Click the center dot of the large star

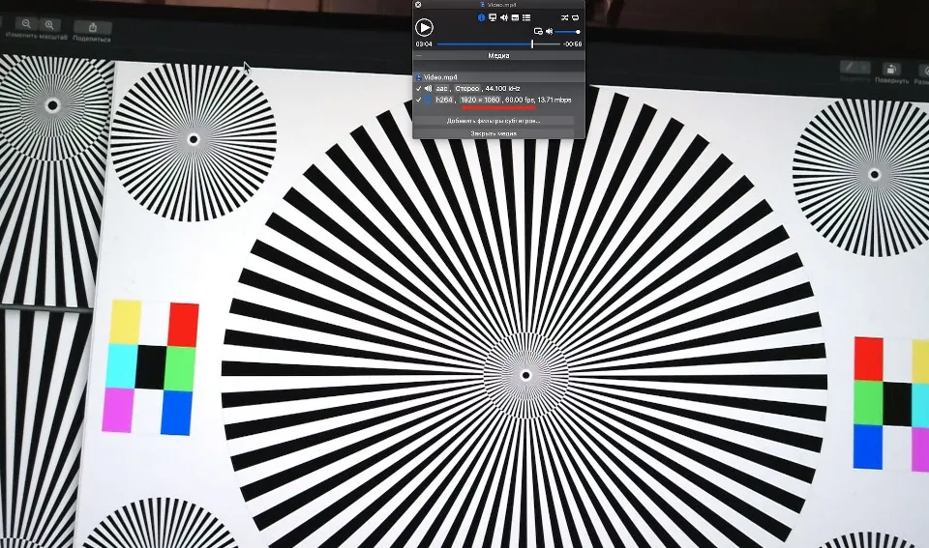tap(525, 375)
